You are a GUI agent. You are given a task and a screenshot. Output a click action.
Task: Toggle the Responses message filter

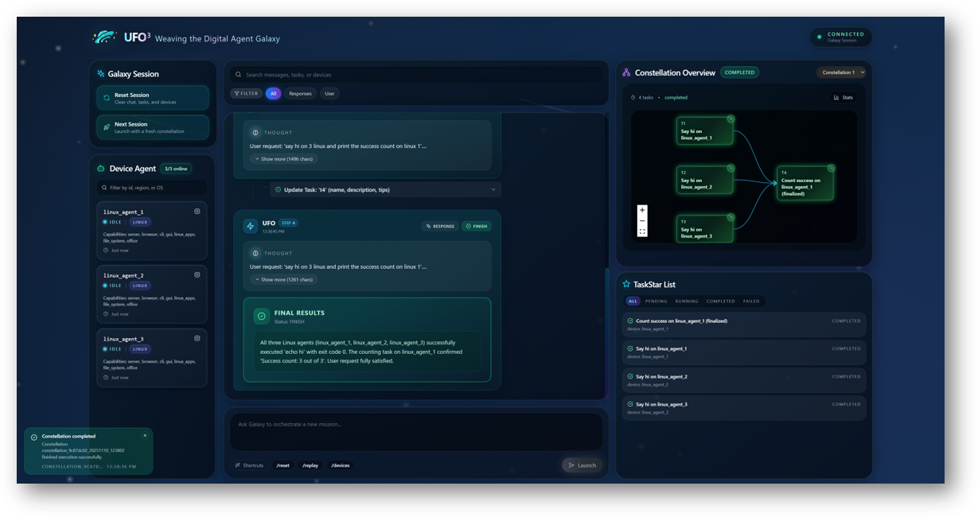click(300, 93)
